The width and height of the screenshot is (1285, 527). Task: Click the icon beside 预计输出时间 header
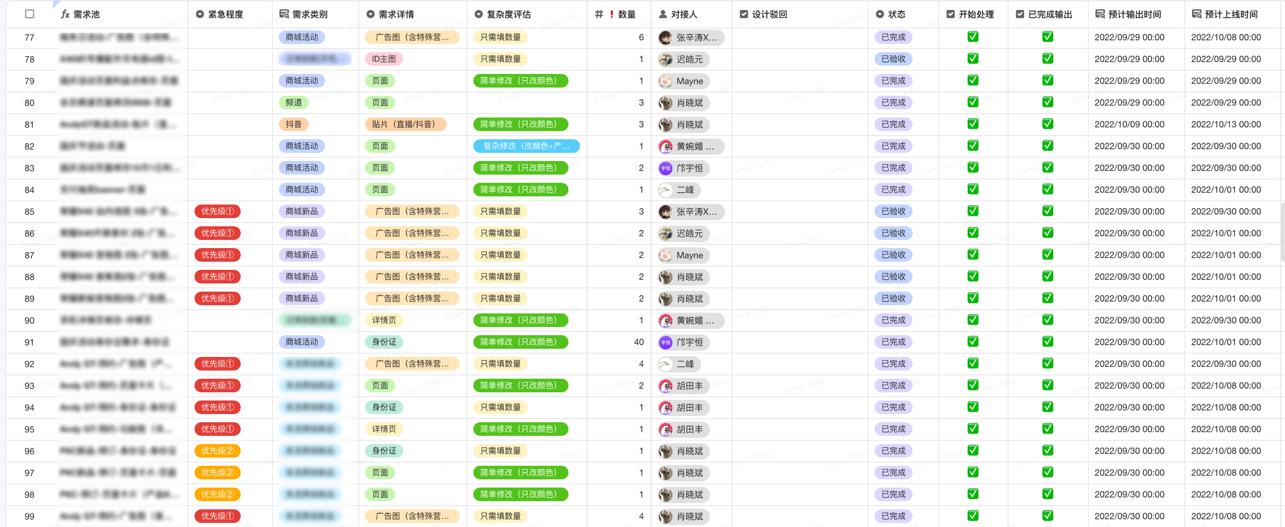[1100, 14]
